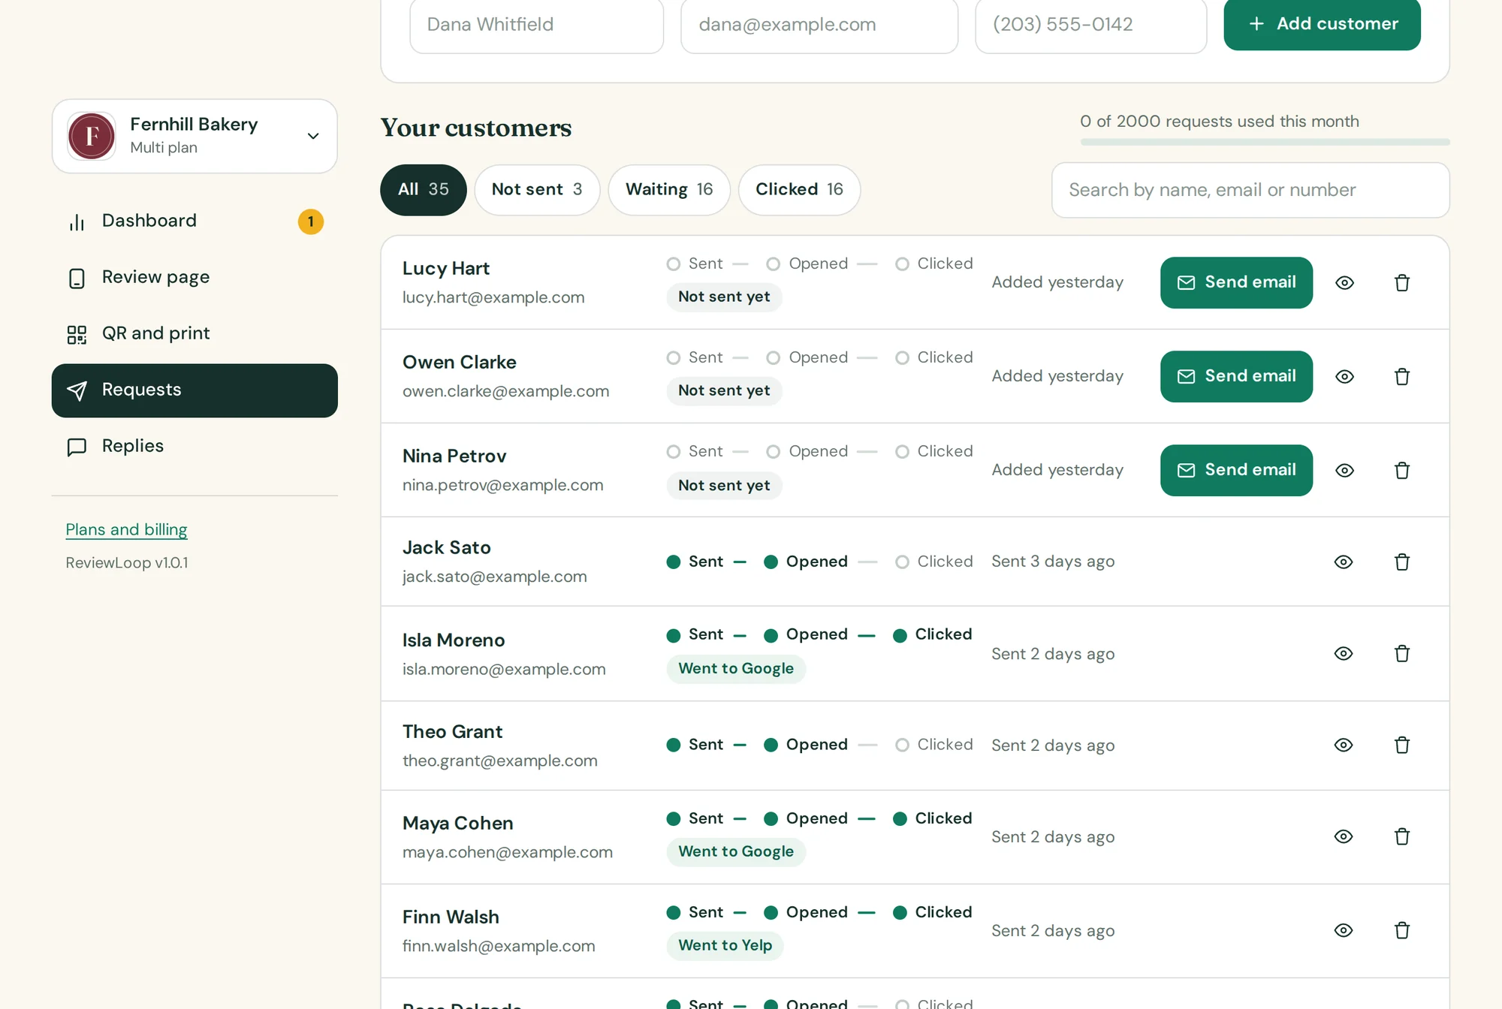Click eye icon in Owen Clarke row
The height and width of the screenshot is (1009, 1502).
tap(1344, 377)
